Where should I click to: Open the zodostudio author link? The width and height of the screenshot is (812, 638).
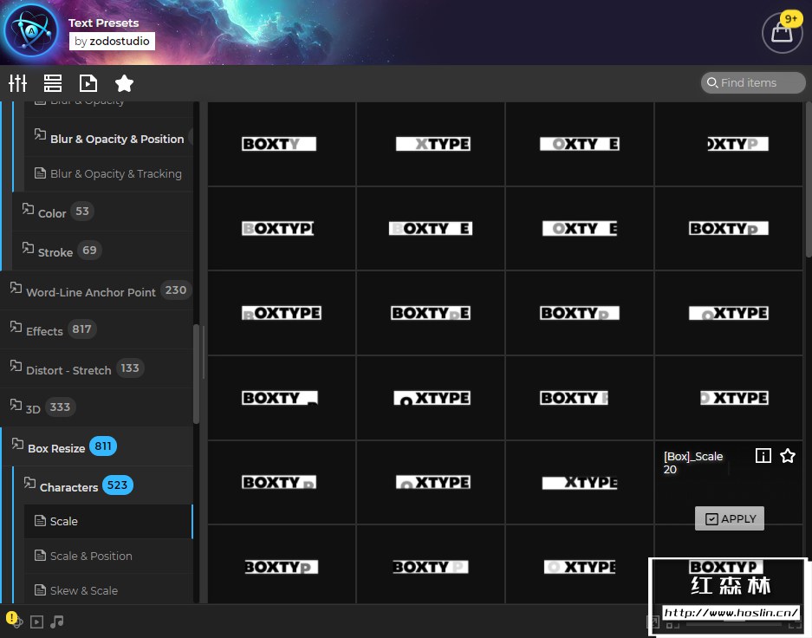[112, 42]
